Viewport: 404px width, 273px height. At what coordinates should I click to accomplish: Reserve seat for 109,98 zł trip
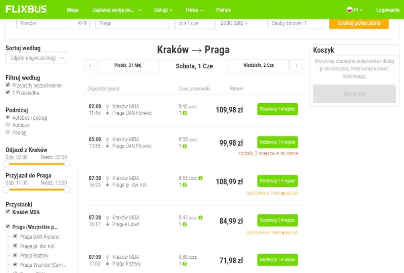(277, 109)
